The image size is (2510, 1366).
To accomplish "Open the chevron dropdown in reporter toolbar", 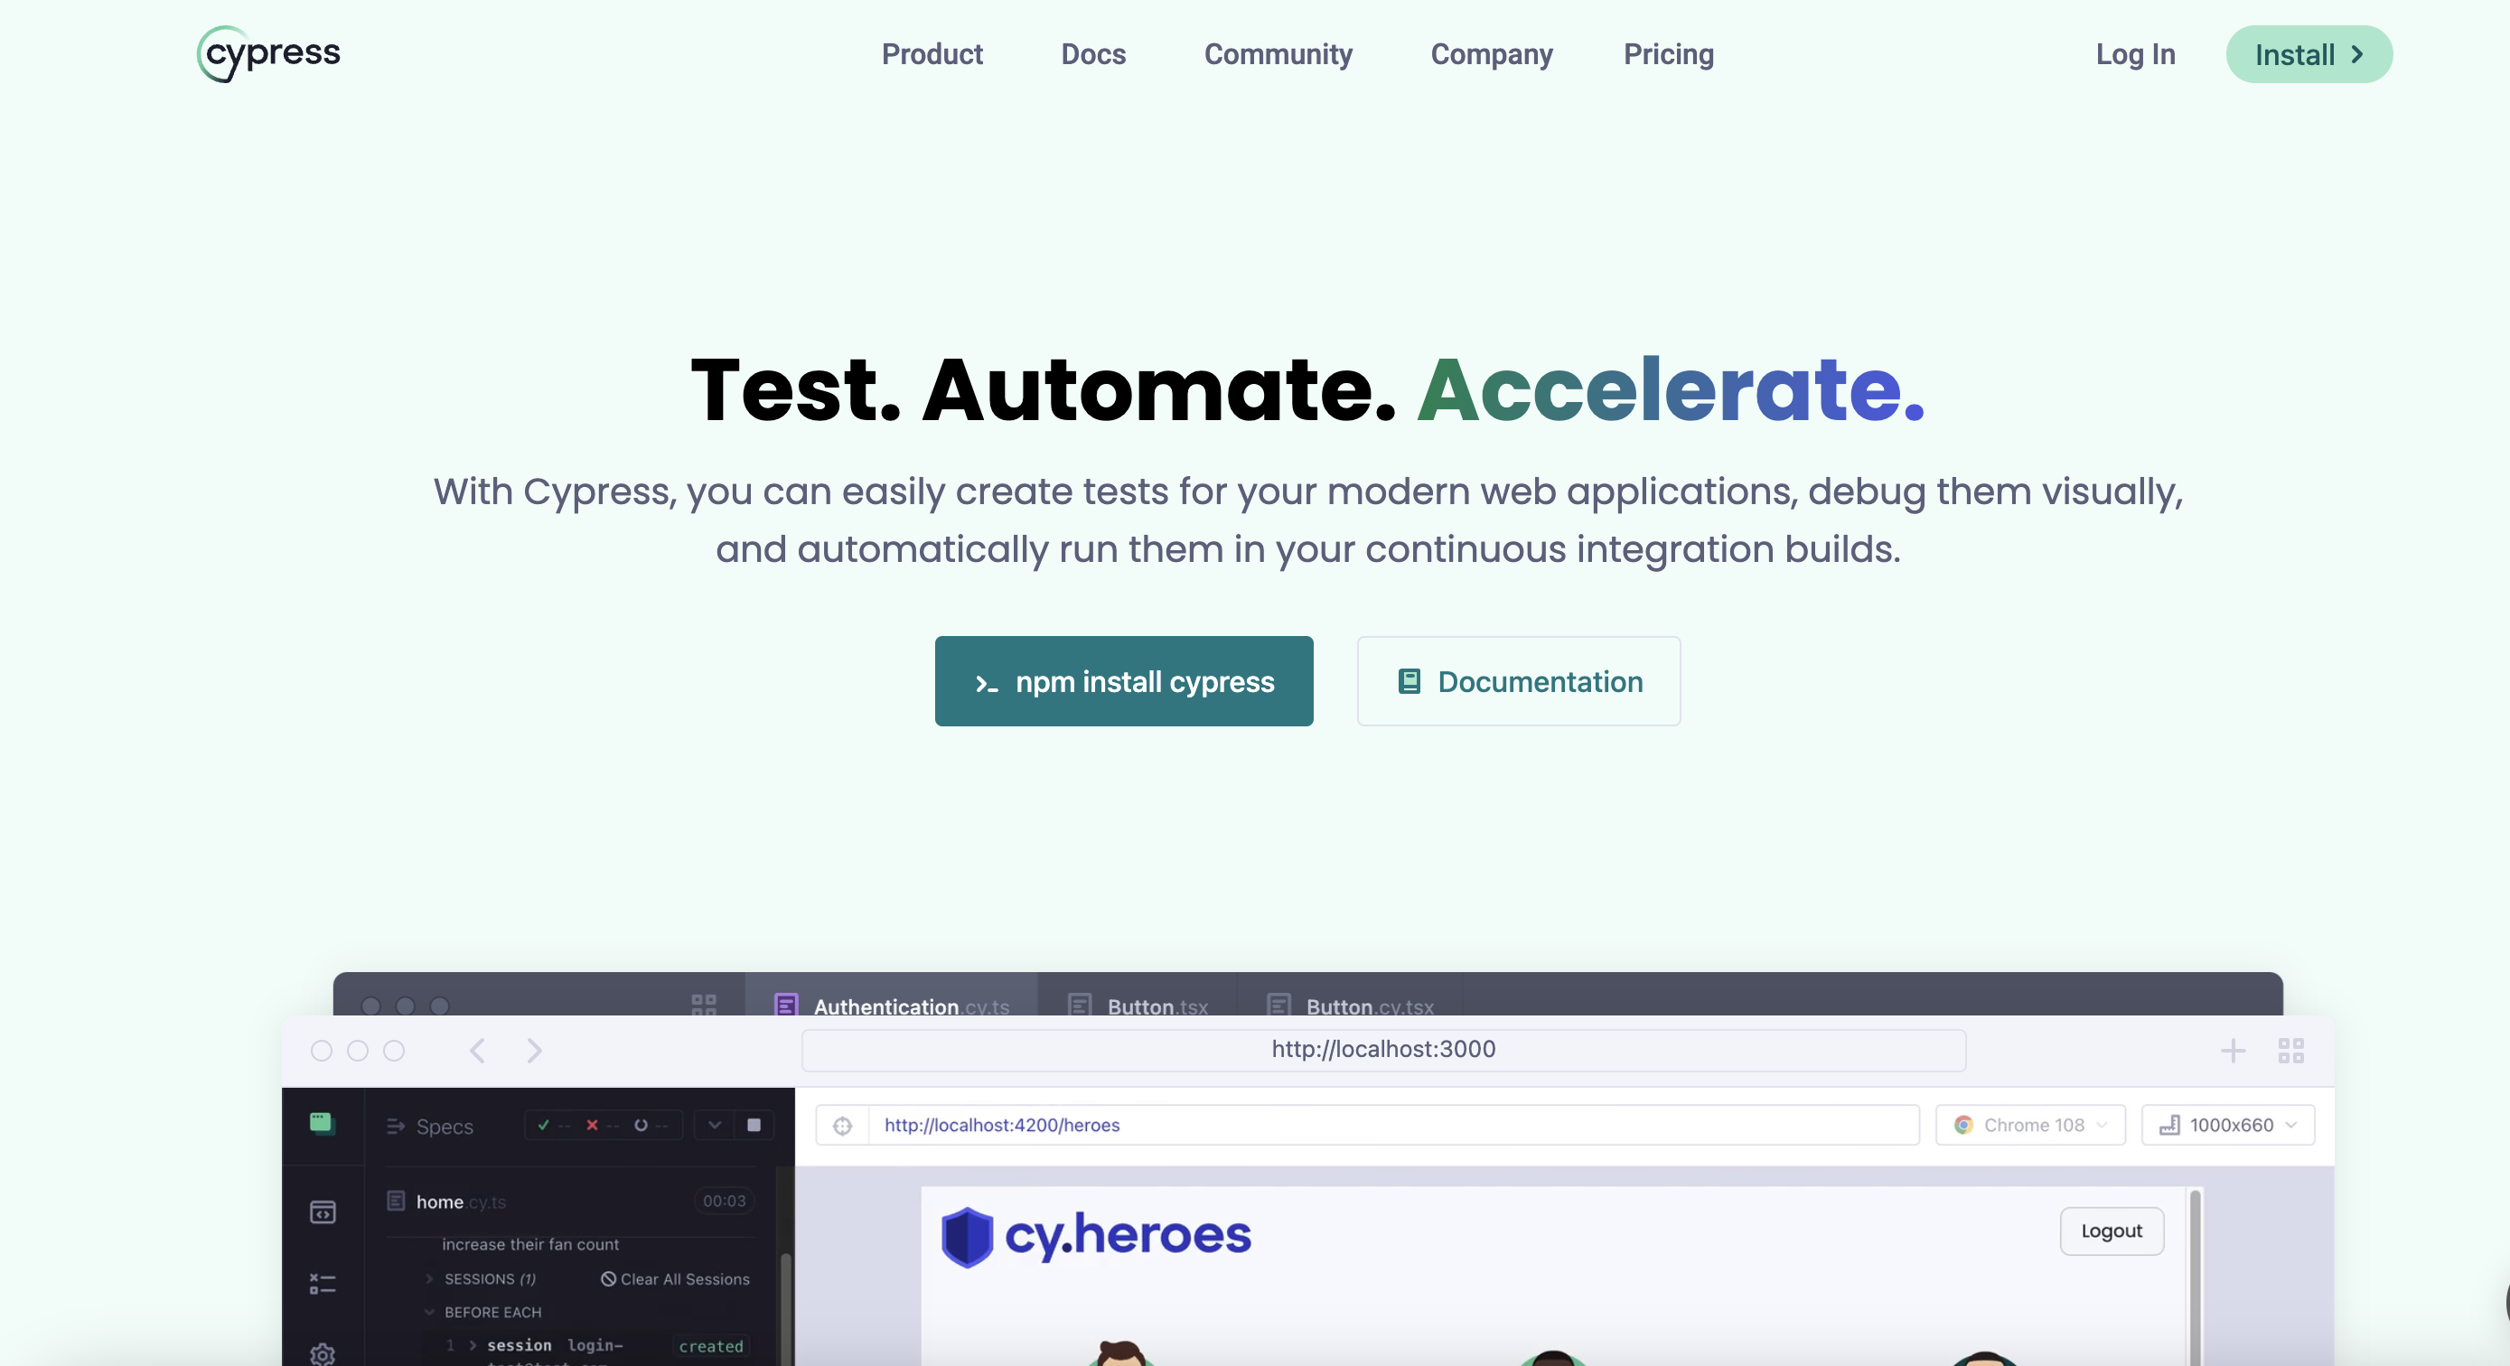I will pos(714,1126).
